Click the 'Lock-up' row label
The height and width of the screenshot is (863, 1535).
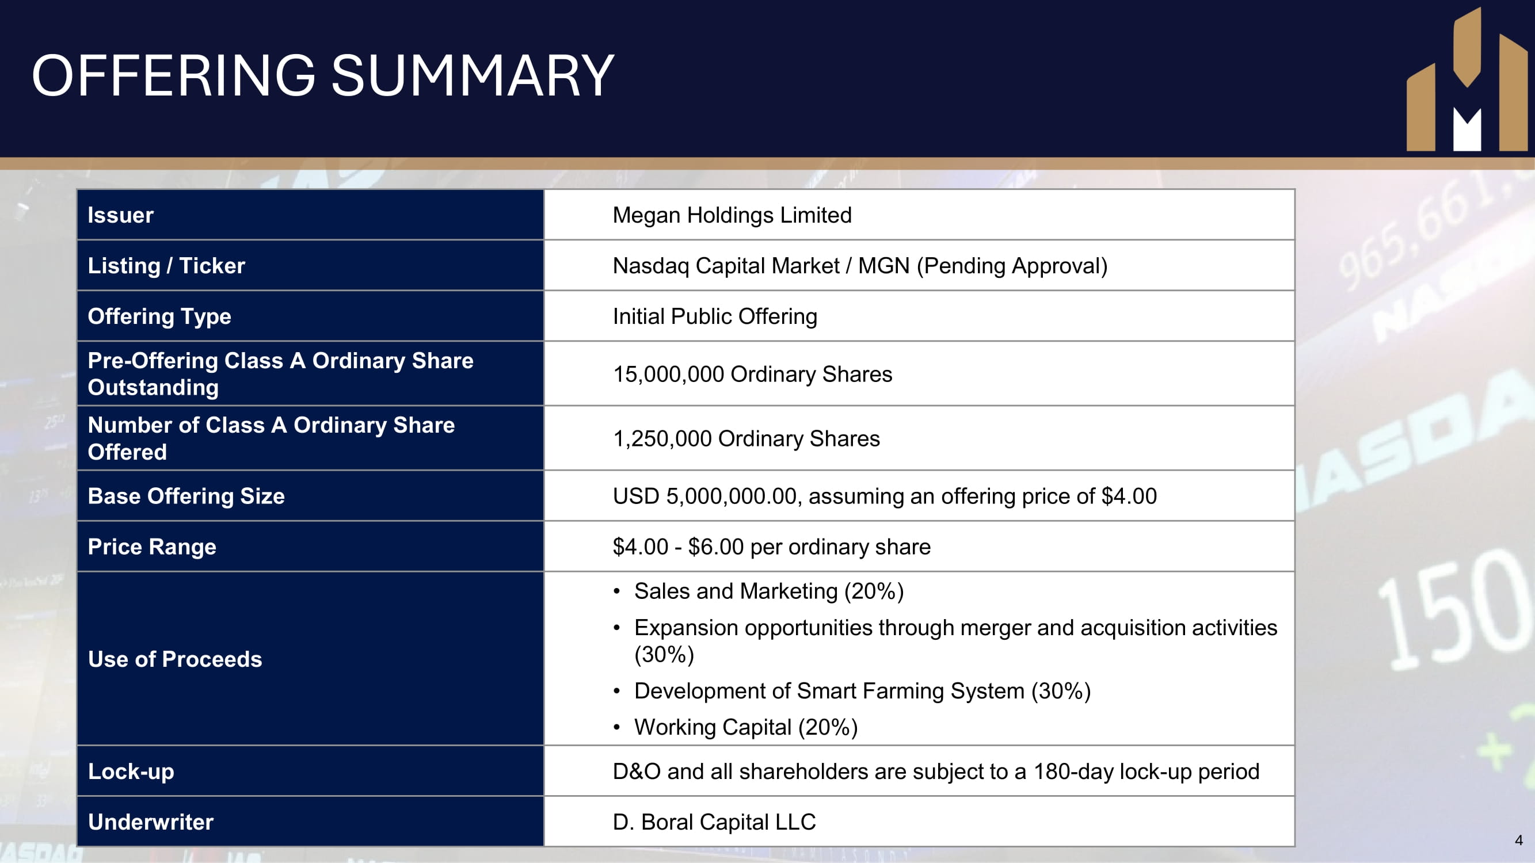coord(131,772)
